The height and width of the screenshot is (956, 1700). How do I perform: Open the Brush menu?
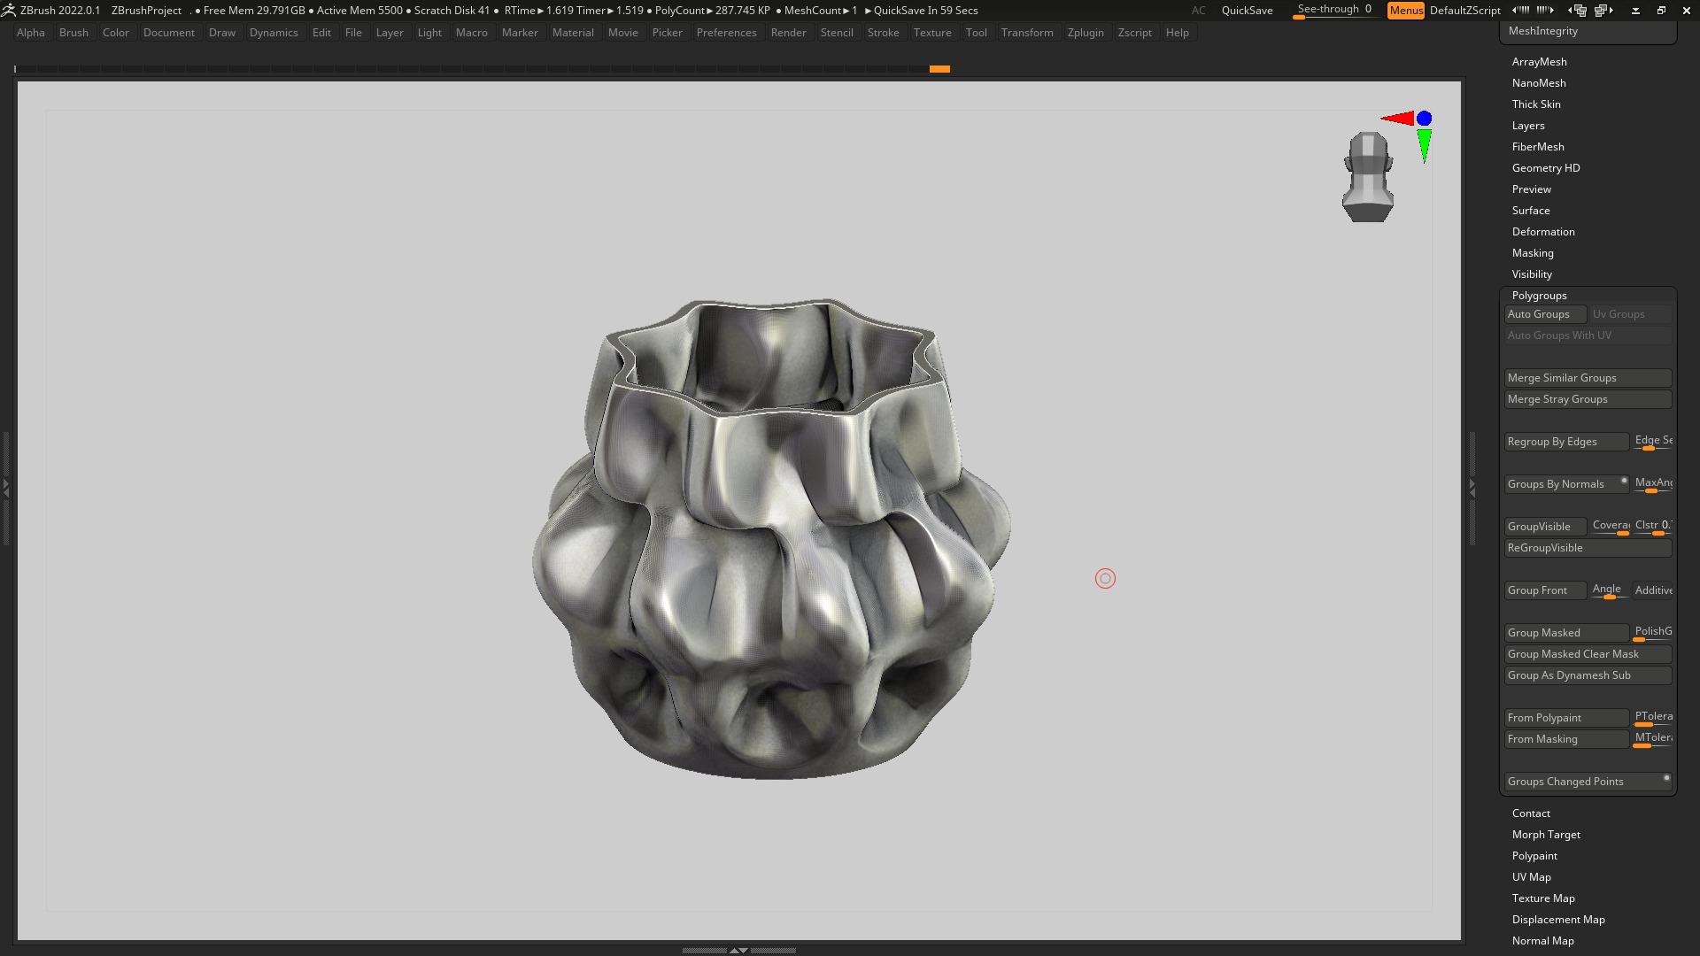(73, 33)
